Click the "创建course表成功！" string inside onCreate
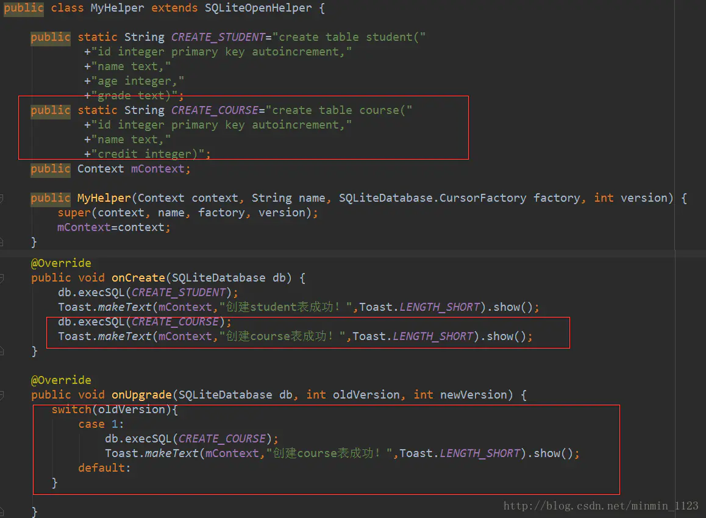This screenshot has width=706, height=518. 282,336
